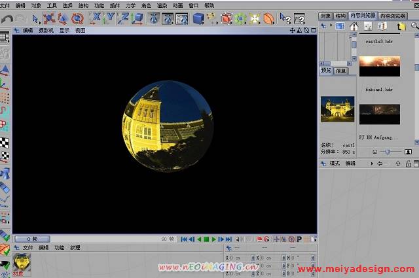This screenshot has height=278, width=419.
Task: Open the light objects icon
Action: pyautogui.click(x=255, y=19)
